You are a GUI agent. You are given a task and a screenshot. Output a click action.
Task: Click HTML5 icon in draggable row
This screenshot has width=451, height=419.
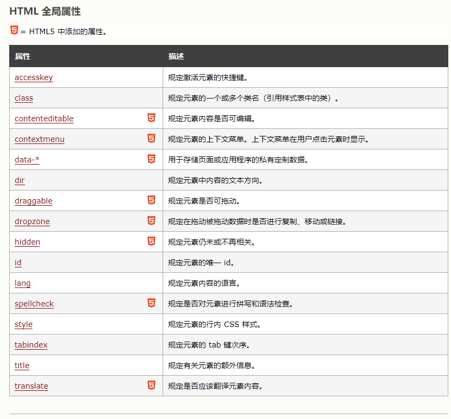pos(151,200)
